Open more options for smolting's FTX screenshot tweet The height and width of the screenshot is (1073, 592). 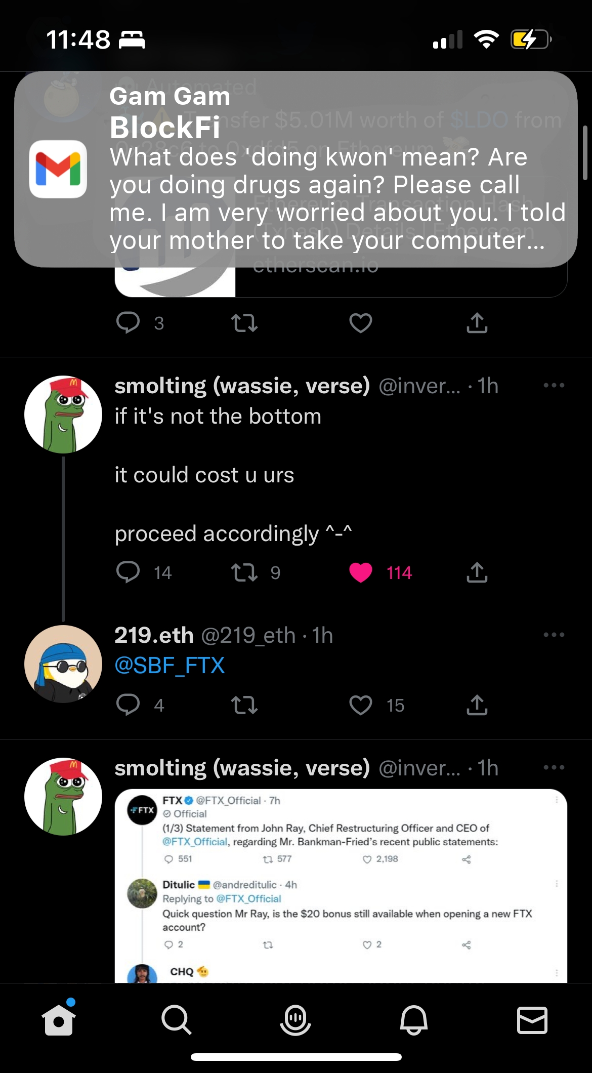click(x=554, y=768)
